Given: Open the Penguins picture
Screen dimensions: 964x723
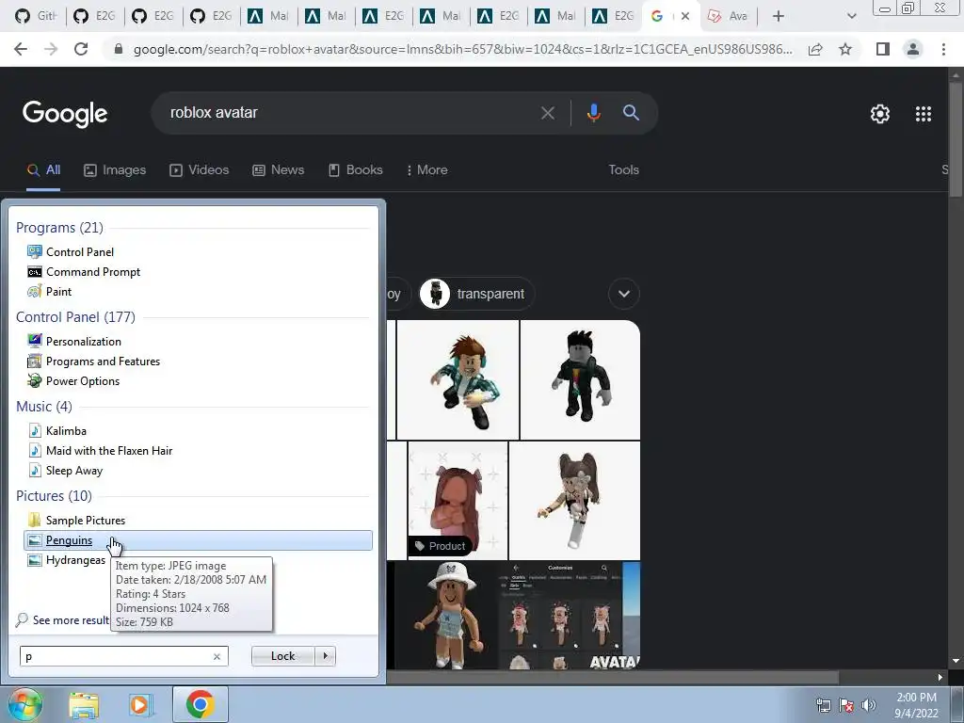Looking at the screenshot, I should [x=198, y=540].
